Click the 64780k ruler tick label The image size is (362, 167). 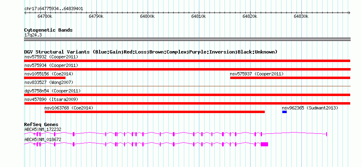click(x=45, y=17)
